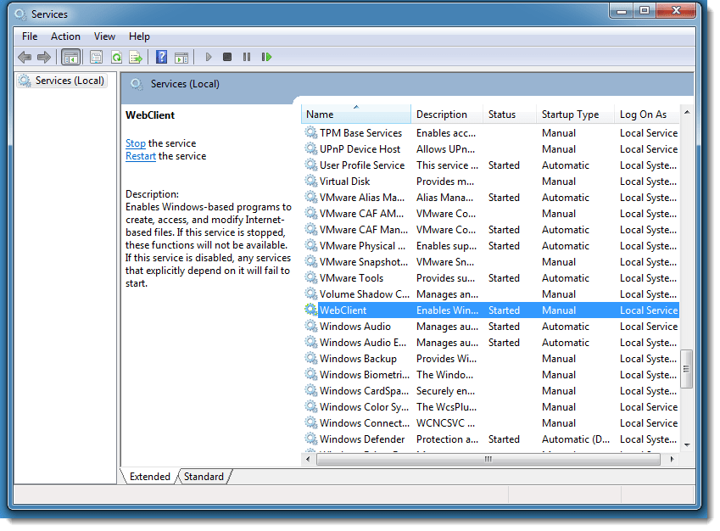Select the Windows Defender service row
The width and height of the screenshot is (720, 531).
click(361, 439)
